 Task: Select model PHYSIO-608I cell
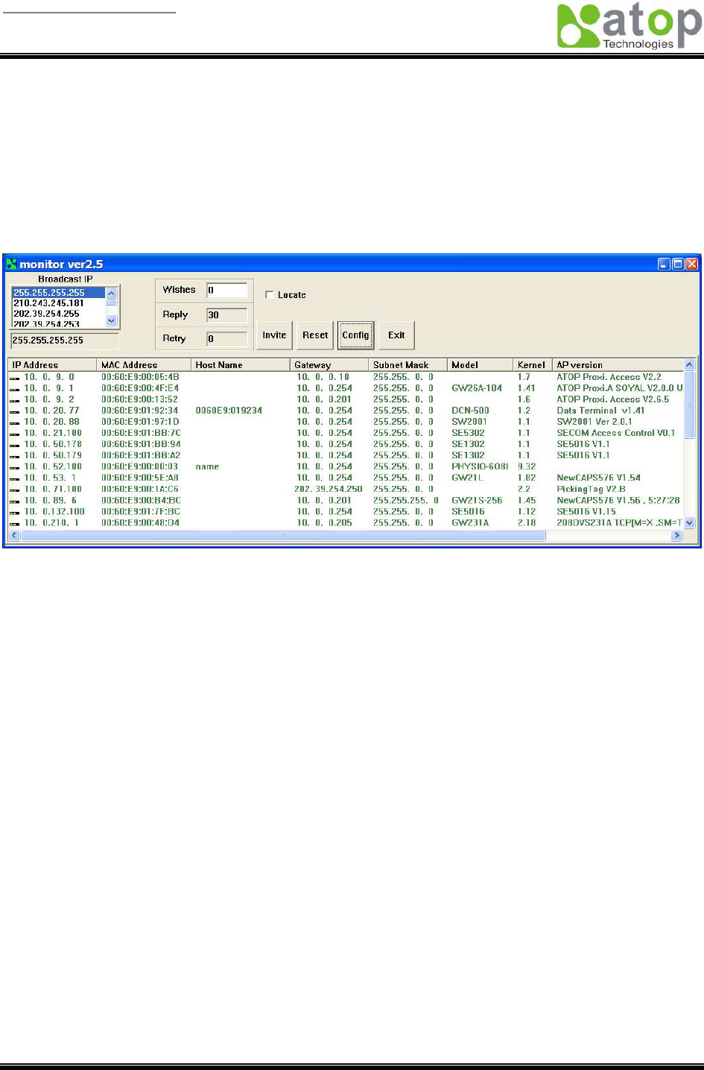point(480,466)
